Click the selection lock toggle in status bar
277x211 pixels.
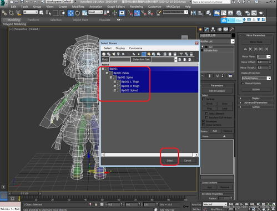point(96,204)
